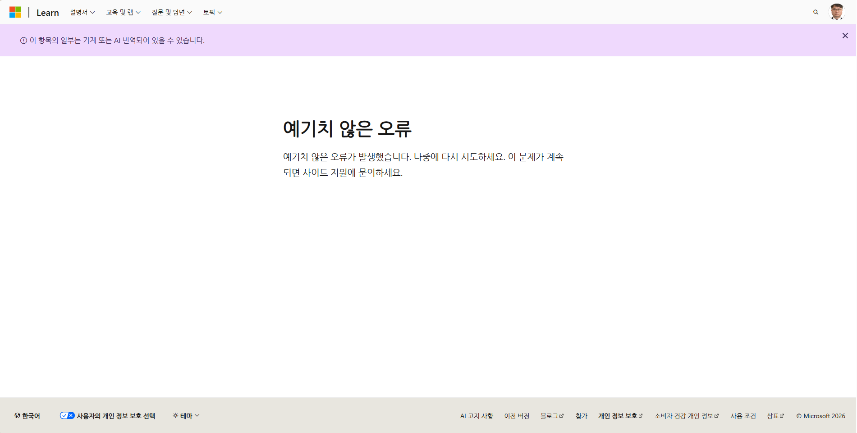Viewport: 857px width, 433px height.
Task: Expand the 토픽 menu
Action: pyautogui.click(x=213, y=12)
